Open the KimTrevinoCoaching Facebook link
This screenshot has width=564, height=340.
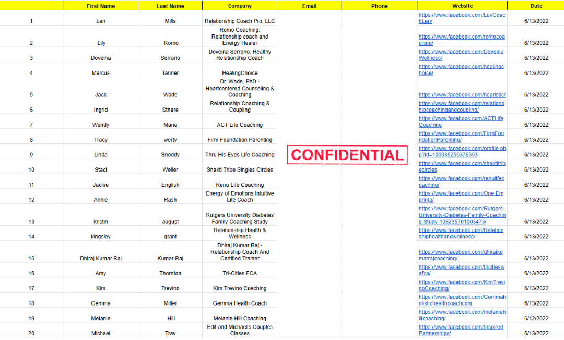point(462,285)
